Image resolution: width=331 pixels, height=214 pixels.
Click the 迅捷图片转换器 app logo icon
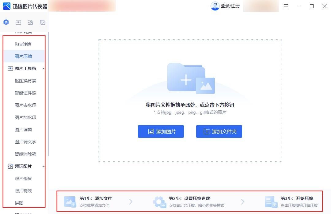(x=7, y=6)
